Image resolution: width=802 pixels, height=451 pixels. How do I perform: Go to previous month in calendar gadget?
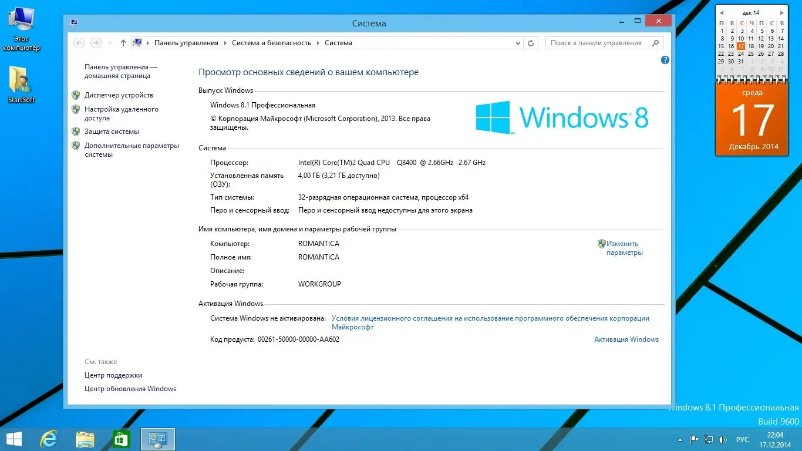pyautogui.click(x=722, y=12)
